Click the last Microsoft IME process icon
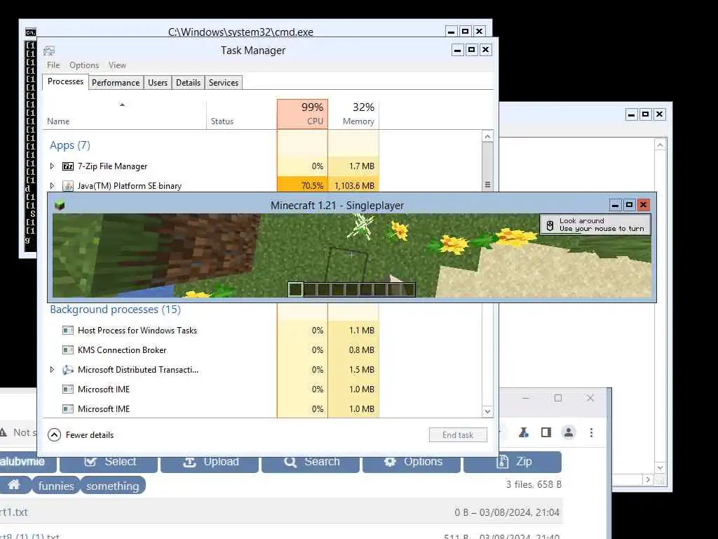The height and width of the screenshot is (539, 718). click(x=68, y=409)
